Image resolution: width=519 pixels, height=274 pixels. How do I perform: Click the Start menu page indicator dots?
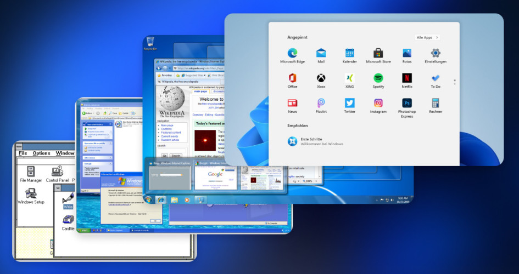pyautogui.click(x=455, y=82)
